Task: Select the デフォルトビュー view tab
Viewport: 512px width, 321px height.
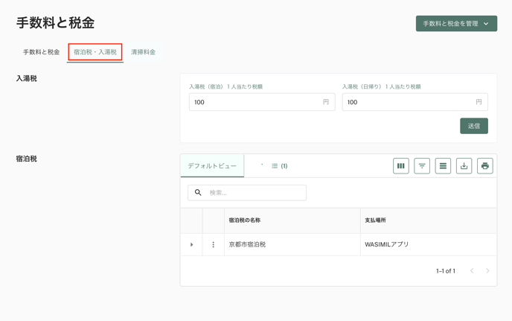Action: [212, 166]
